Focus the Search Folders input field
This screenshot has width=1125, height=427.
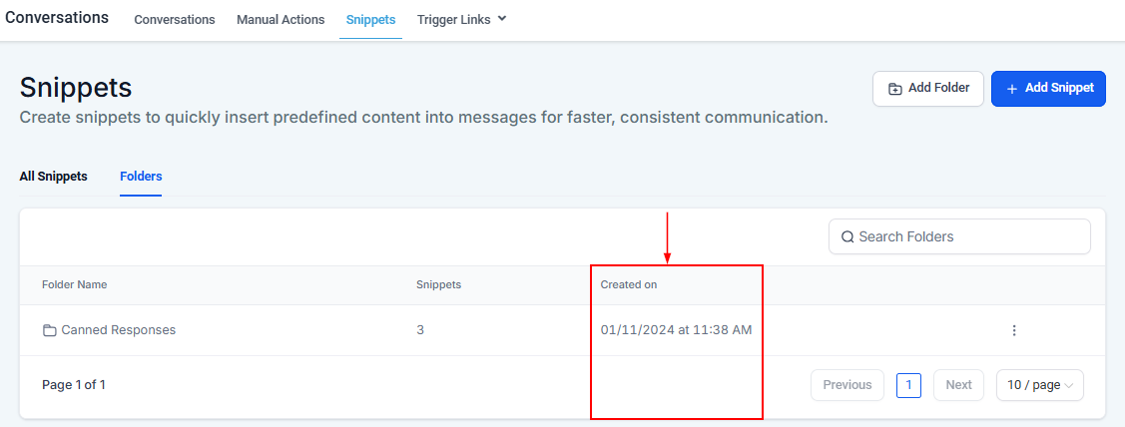(968, 236)
